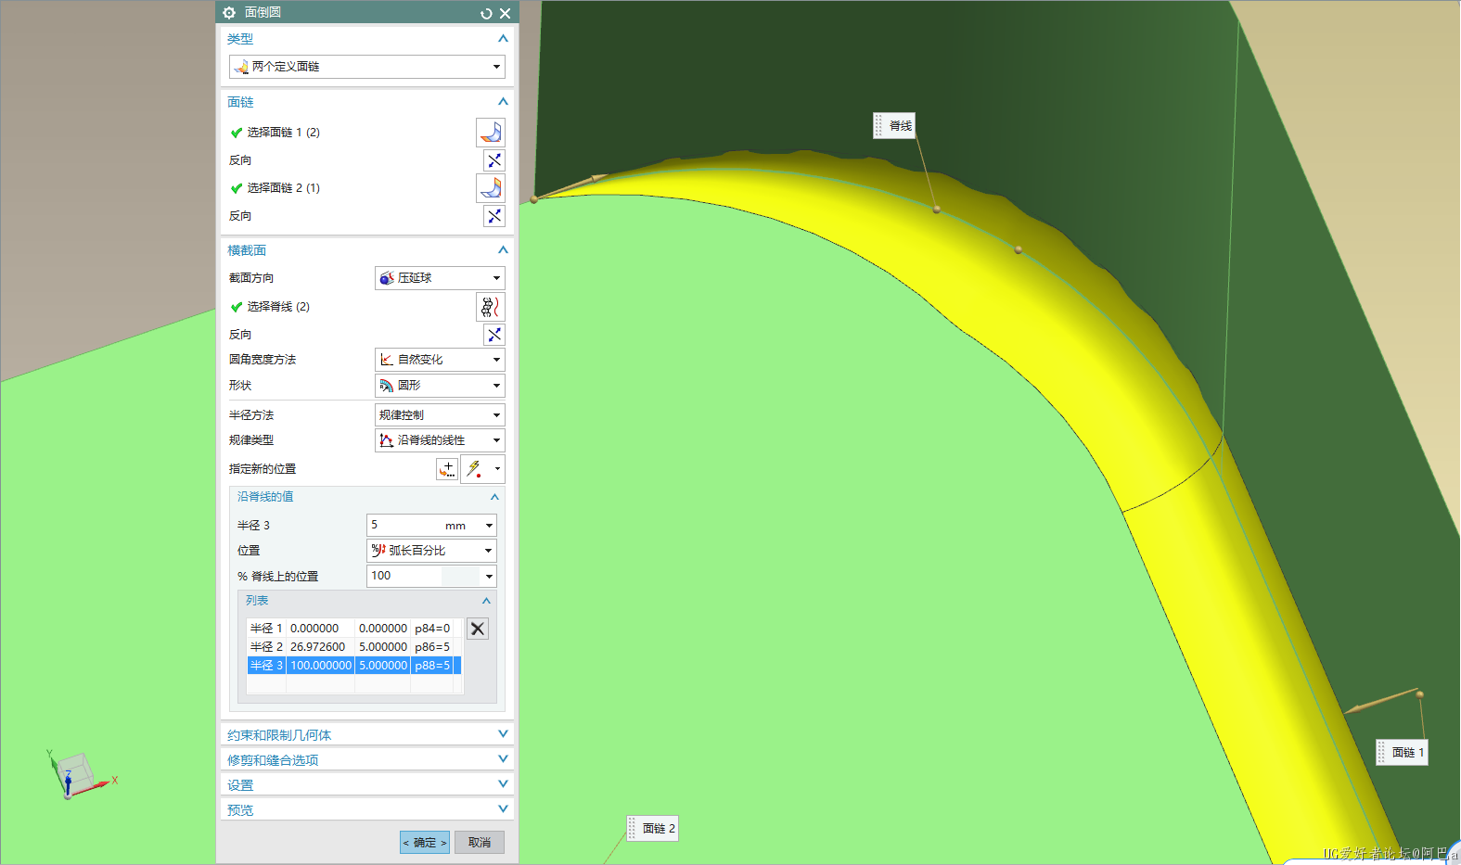Viewport: 1461px width, 865px height.
Task: Expand the 预览 section
Action: pos(503,809)
